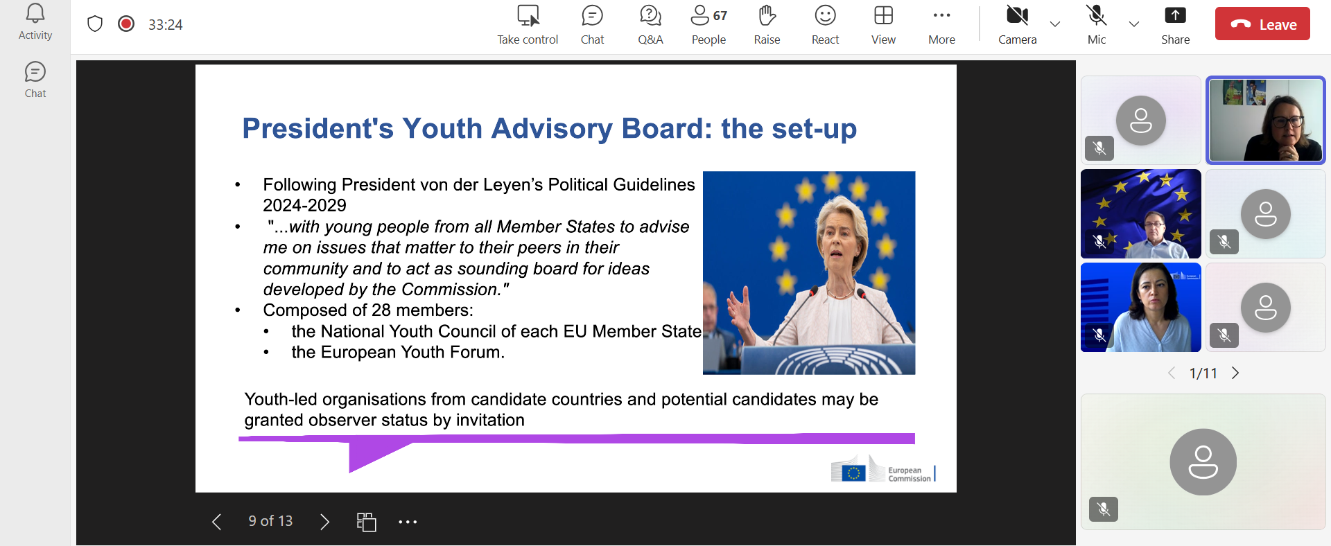Click muted mic icon on blue shirt tile
Viewport: 1331px width, 546px height.
click(1099, 335)
